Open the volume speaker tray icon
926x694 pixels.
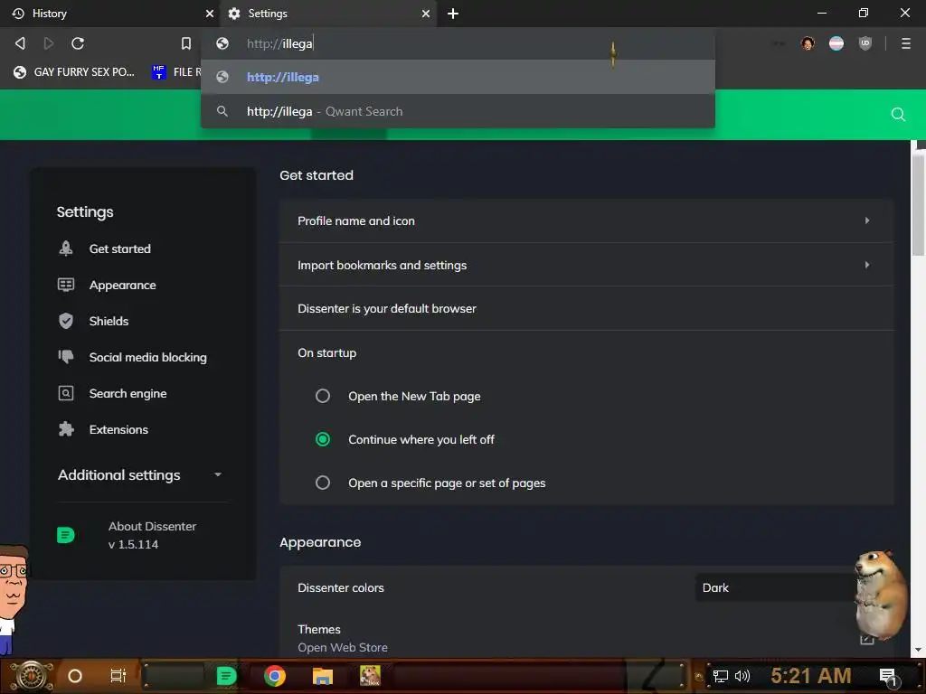[x=742, y=676]
